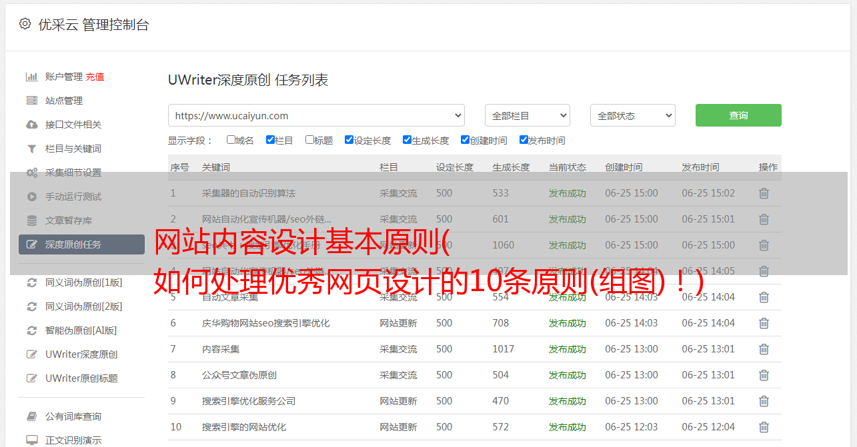Uncheck the 发布时间 display field checkbox

[524, 140]
